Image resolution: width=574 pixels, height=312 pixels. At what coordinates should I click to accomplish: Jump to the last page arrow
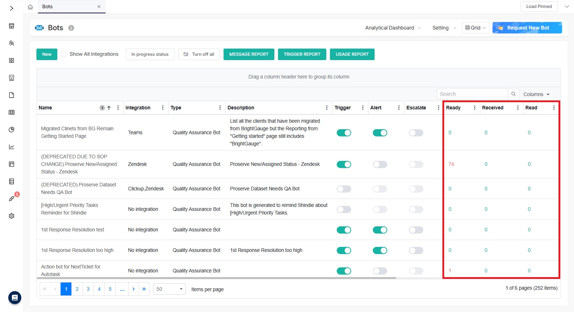(x=144, y=289)
